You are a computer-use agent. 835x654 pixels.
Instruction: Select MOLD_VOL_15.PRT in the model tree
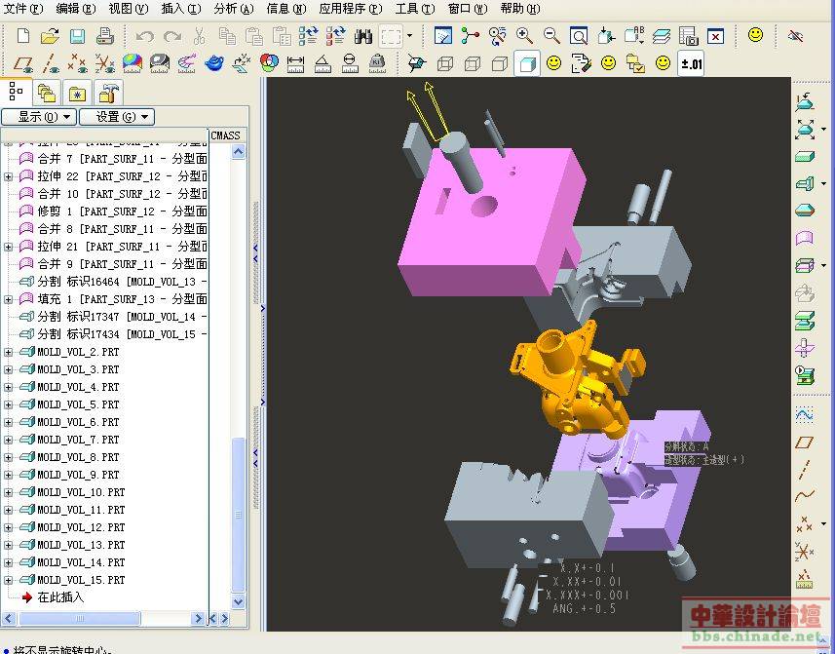pos(80,580)
